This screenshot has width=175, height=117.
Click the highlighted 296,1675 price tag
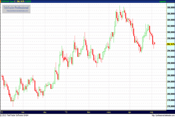point(170,44)
